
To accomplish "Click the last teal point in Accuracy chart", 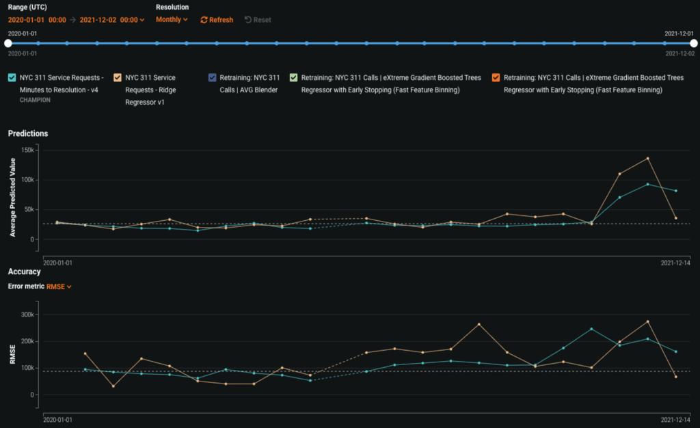I will coord(676,351).
